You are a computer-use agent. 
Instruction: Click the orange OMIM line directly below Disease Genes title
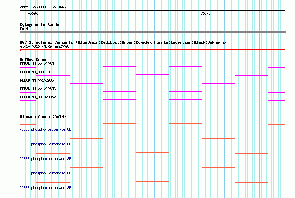[152, 124]
